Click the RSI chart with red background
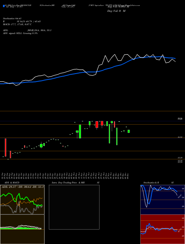This screenshot has width=185, height=244. coord(162,229)
